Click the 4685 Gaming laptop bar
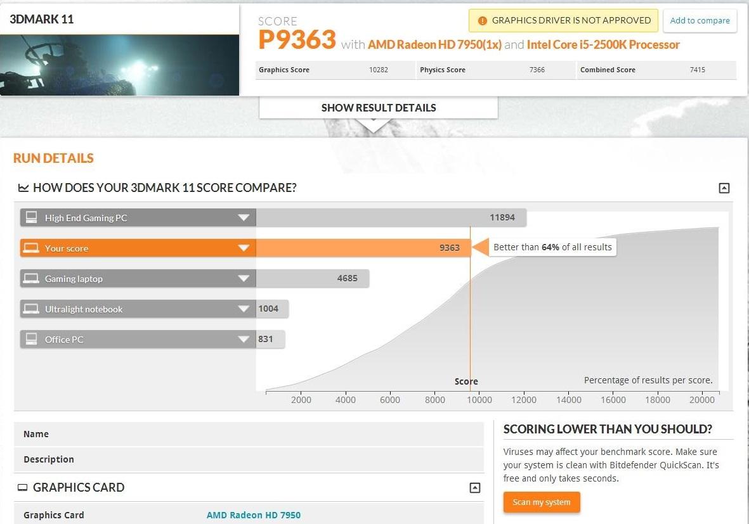The width and height of the screenshot is (749, 524). tap(313, 278)
